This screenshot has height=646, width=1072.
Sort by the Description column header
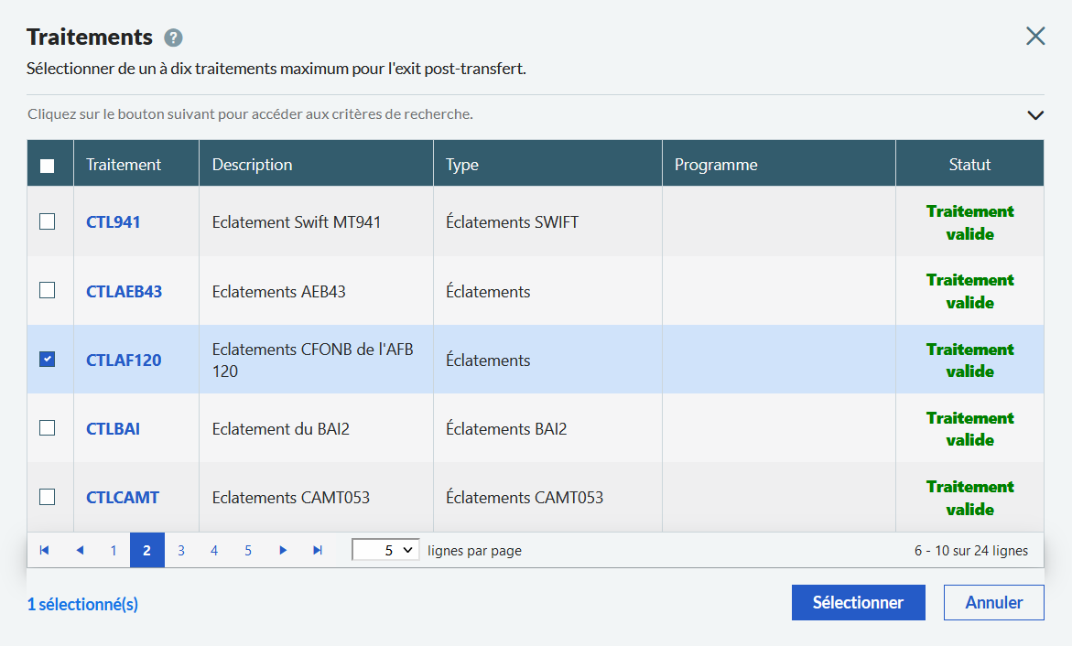pos(253,165)
